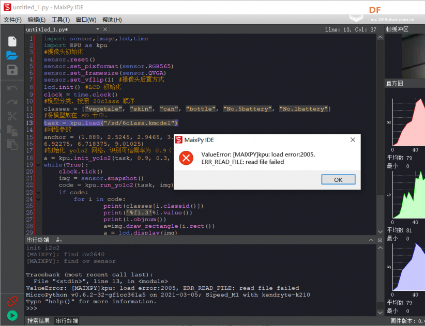Click the Redo arrow icon

(12, 102)
